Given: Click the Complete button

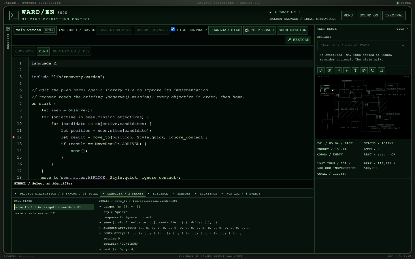Looking at the screenshot, I should 24,51.
